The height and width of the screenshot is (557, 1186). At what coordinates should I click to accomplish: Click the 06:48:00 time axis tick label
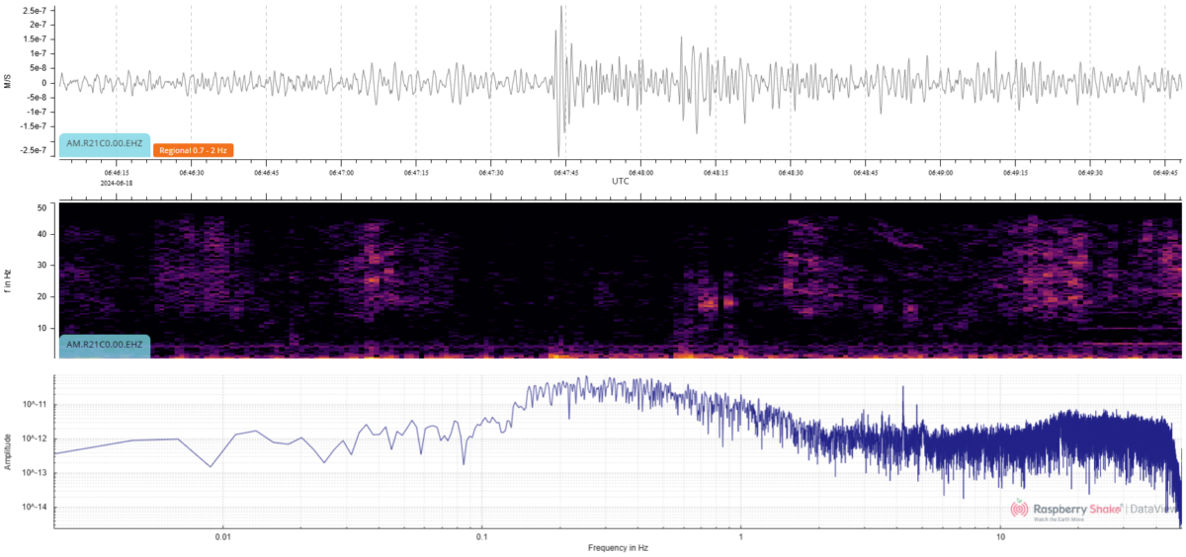pyautogui.click(x=640, y=172)
